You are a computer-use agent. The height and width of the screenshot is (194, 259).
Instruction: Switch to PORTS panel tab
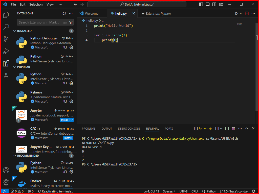169,129
